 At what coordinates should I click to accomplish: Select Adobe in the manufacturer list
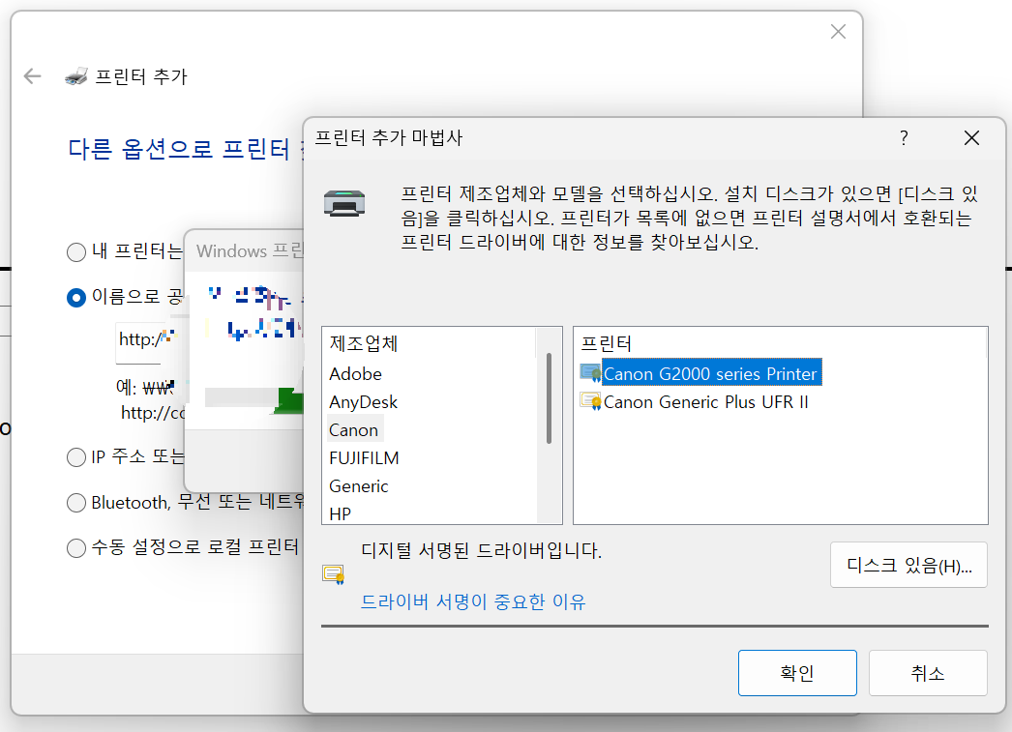(x=356, y=374)
